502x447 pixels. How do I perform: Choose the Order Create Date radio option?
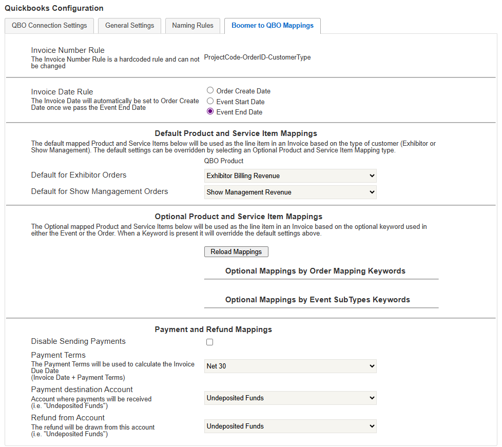pyautogui.click(x=210, y=91)
